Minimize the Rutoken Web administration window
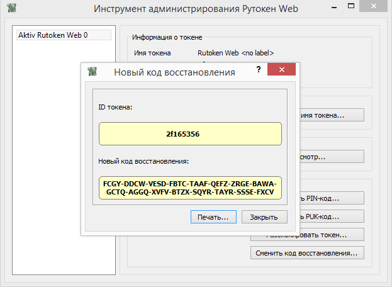This screenshot has width=392, height=287. tap(334, 7)
